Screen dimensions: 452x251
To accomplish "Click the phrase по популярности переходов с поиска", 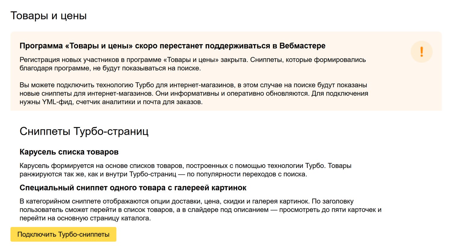I will [247, 174].
